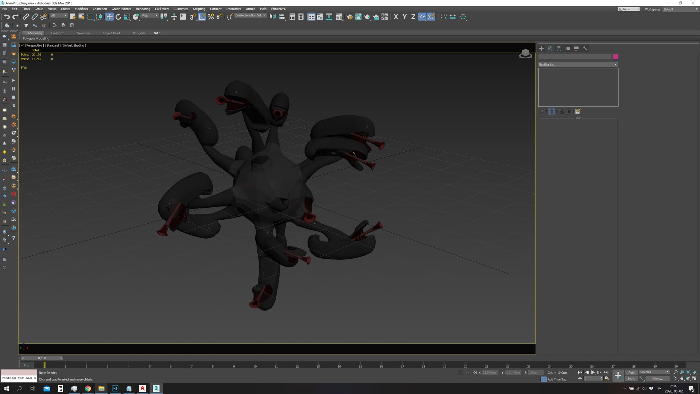Toggle Auto Key mode
The width and height of the screenshot is (700, 394).
tap(631, 372)
